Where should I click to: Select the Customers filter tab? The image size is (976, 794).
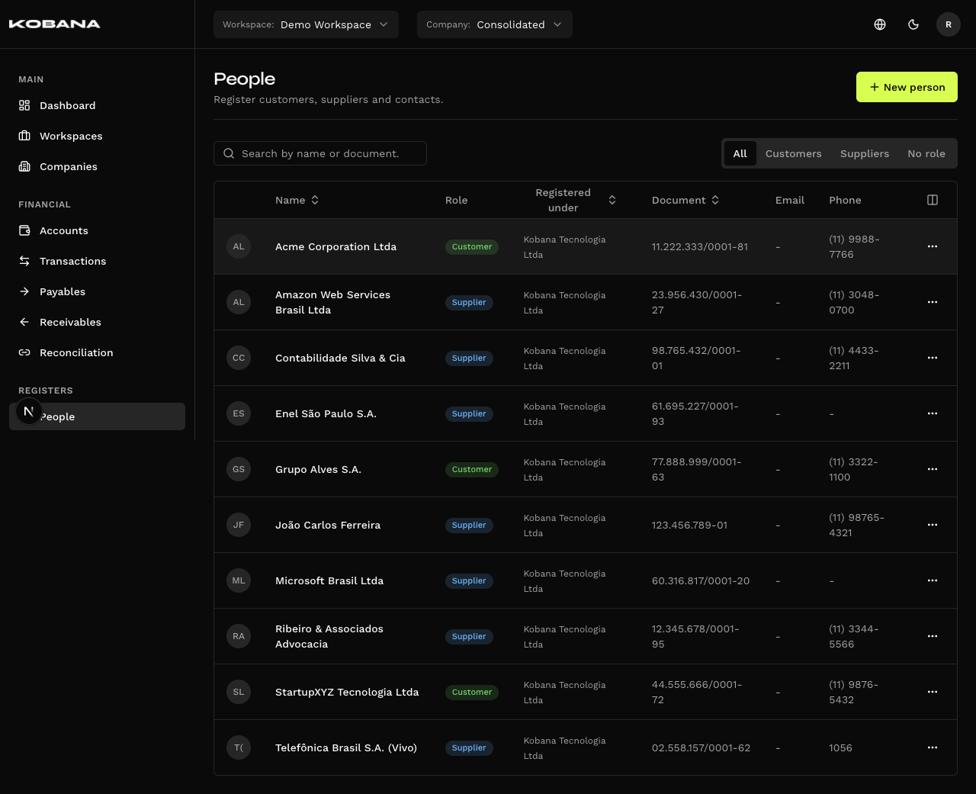coord(794,153)
